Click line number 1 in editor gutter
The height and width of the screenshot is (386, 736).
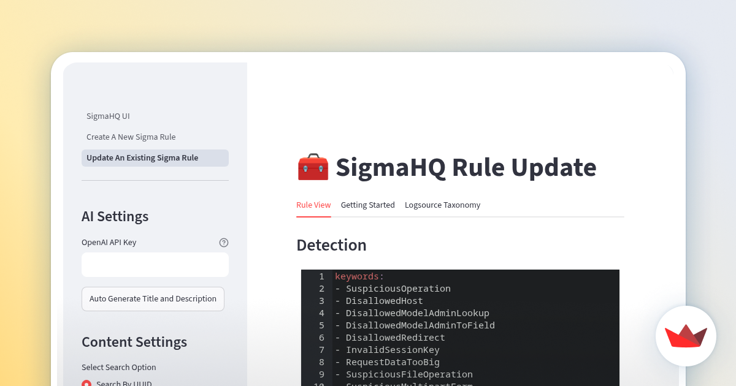[x=321, y=276]
